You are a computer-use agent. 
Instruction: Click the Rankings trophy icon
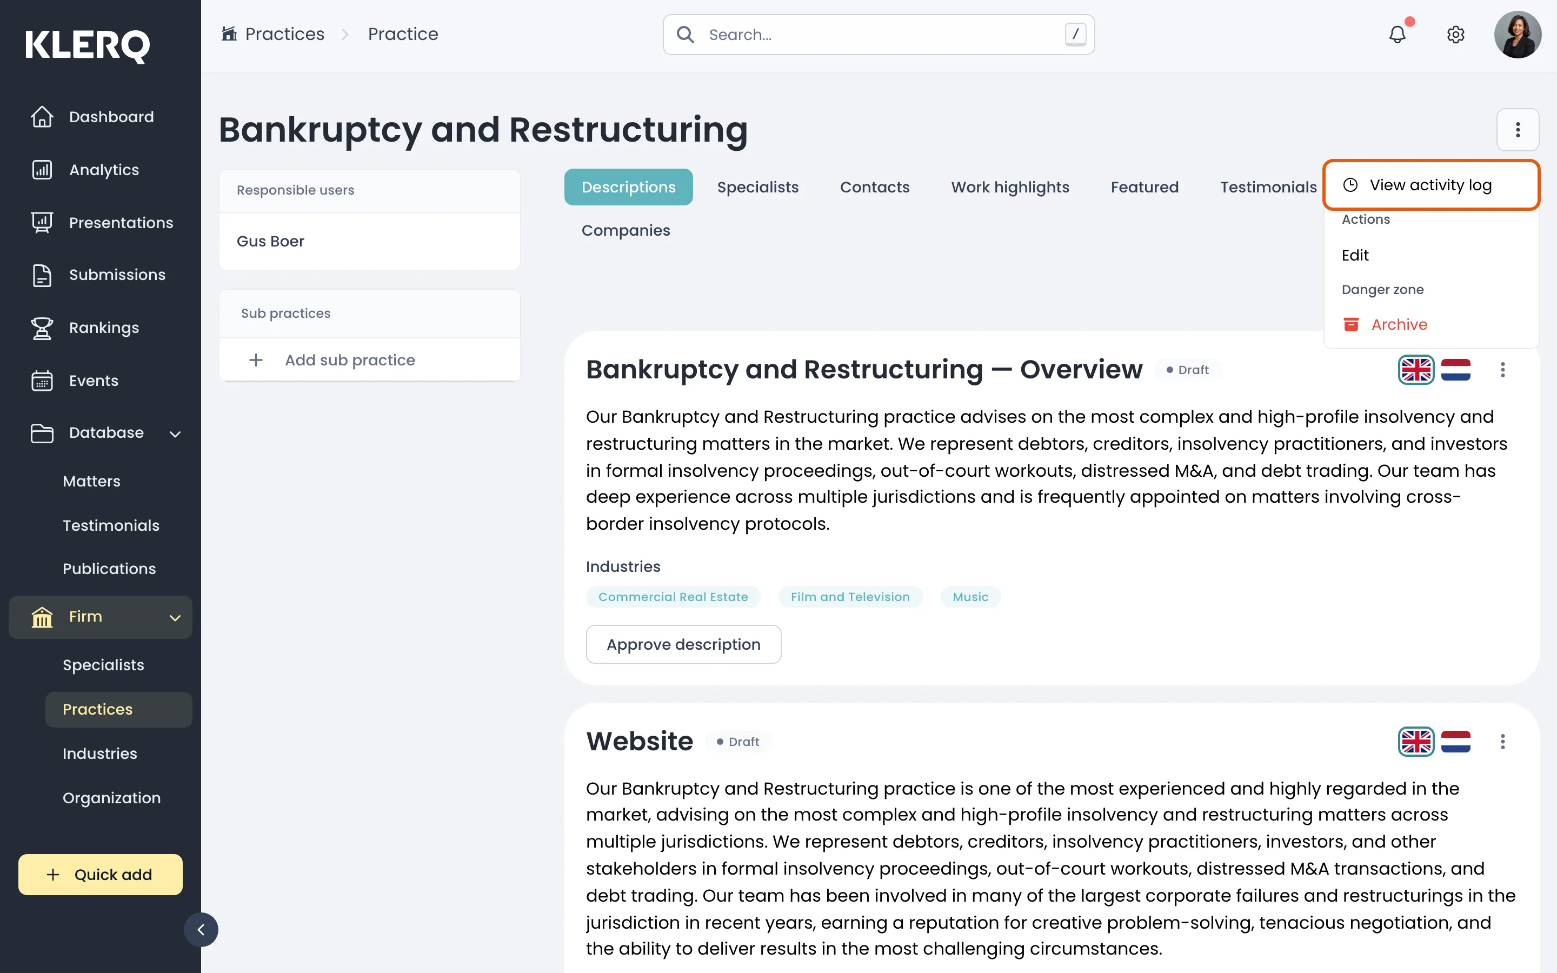(x=42, y=328)
